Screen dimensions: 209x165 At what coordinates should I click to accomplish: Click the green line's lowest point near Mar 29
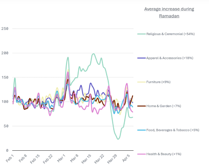(x=118, y=139)
